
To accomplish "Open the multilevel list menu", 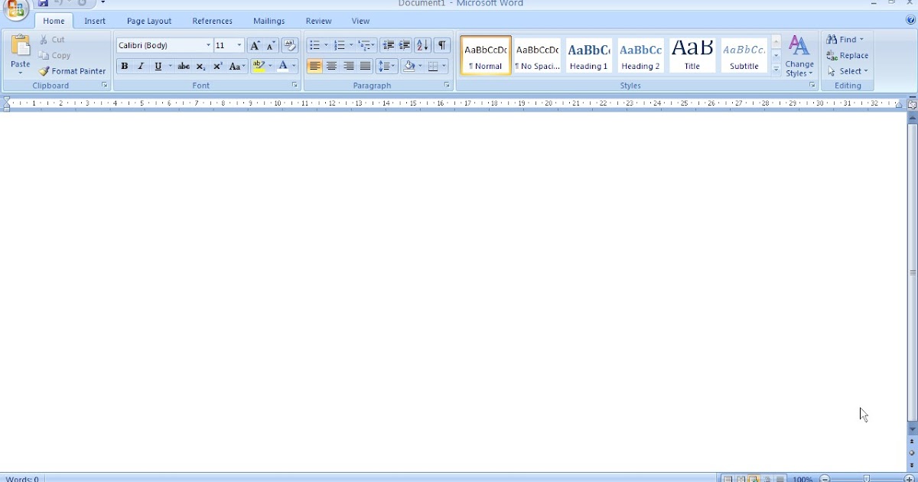I will [x=366, y=46].
